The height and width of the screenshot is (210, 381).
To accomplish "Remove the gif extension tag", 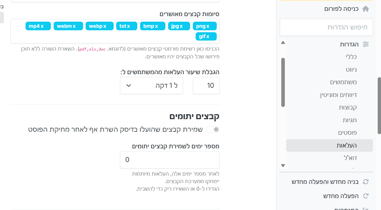I will [x=208, y=37].
